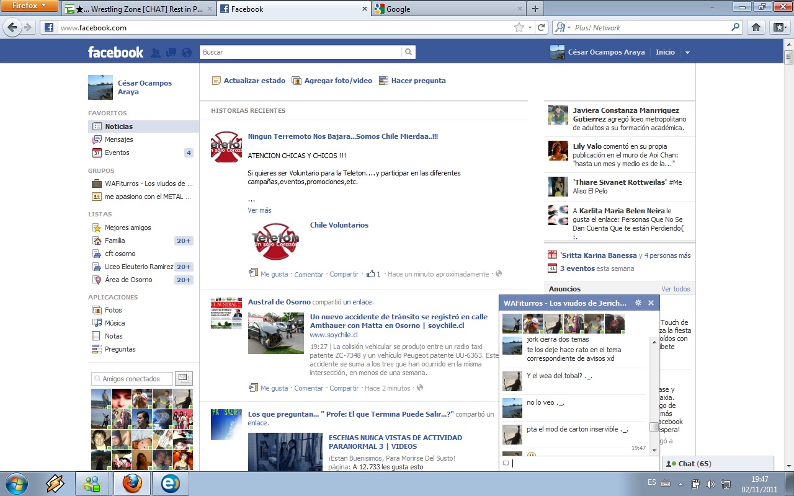The image size is (794, 496).
Task: Click the Amigos conectados search box
Action: pos(133,378)
